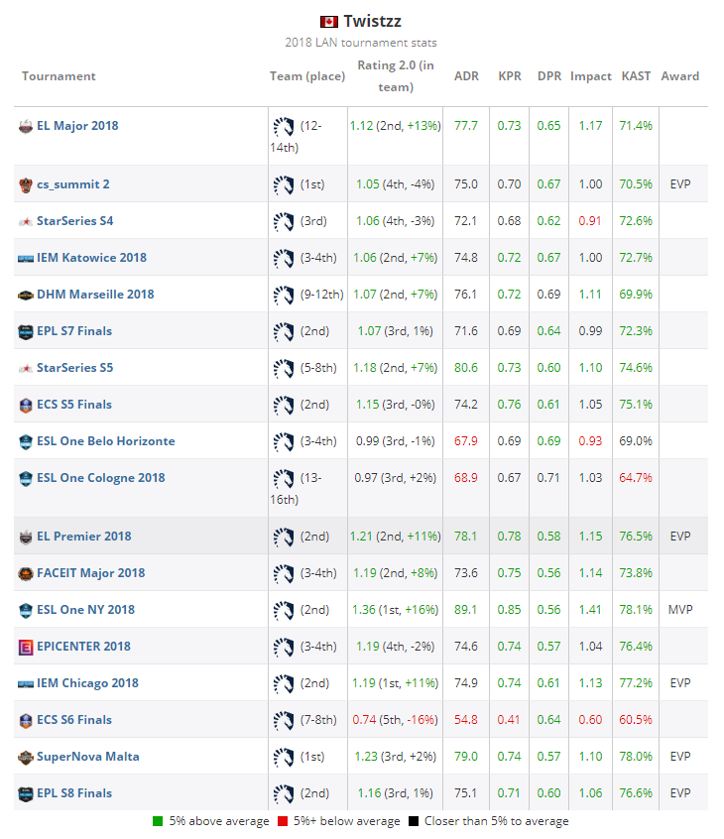Click the ECS S5 Finals logo icon
The height and width of the screenshot is (839, 724).
click(26, 405)
